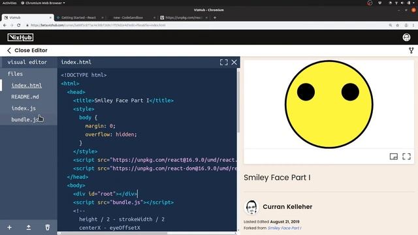
Task: Open Chromium Web Browser app menu
Action: click(x=43, y=3)
